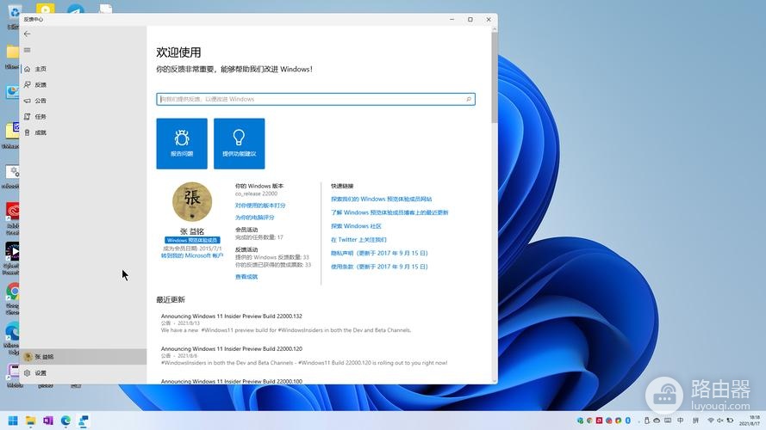Open Build 22000.120 announcement

tap(232, 349)
